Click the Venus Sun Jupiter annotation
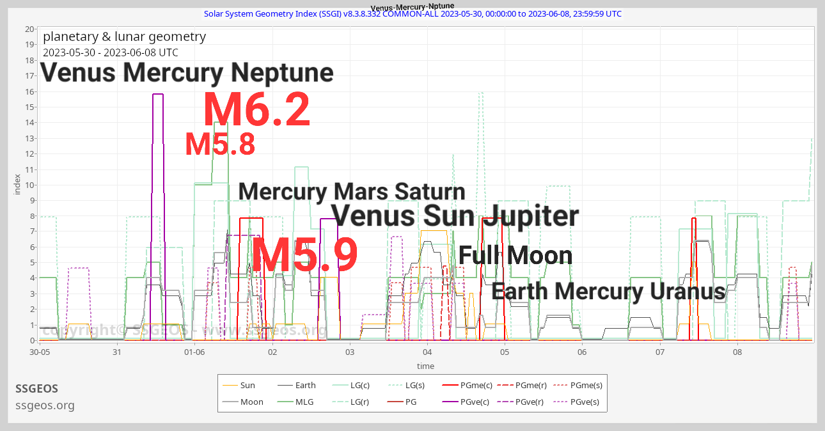 point(455,216)
